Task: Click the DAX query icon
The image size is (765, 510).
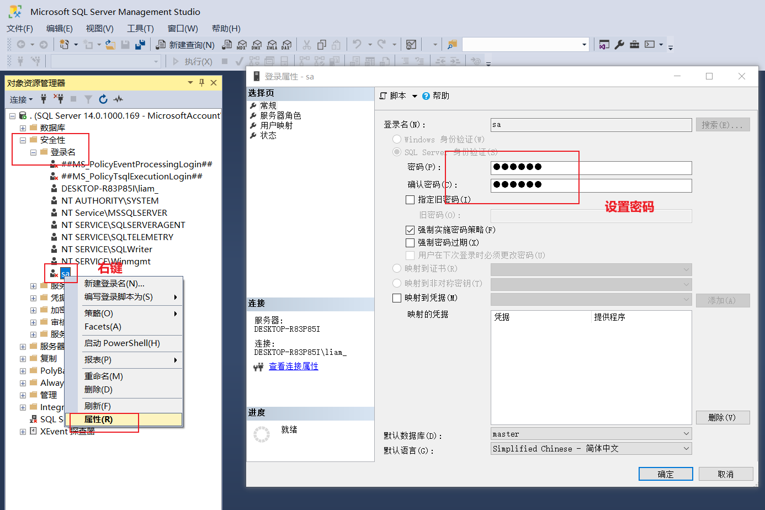Action: tap(286, 45)
